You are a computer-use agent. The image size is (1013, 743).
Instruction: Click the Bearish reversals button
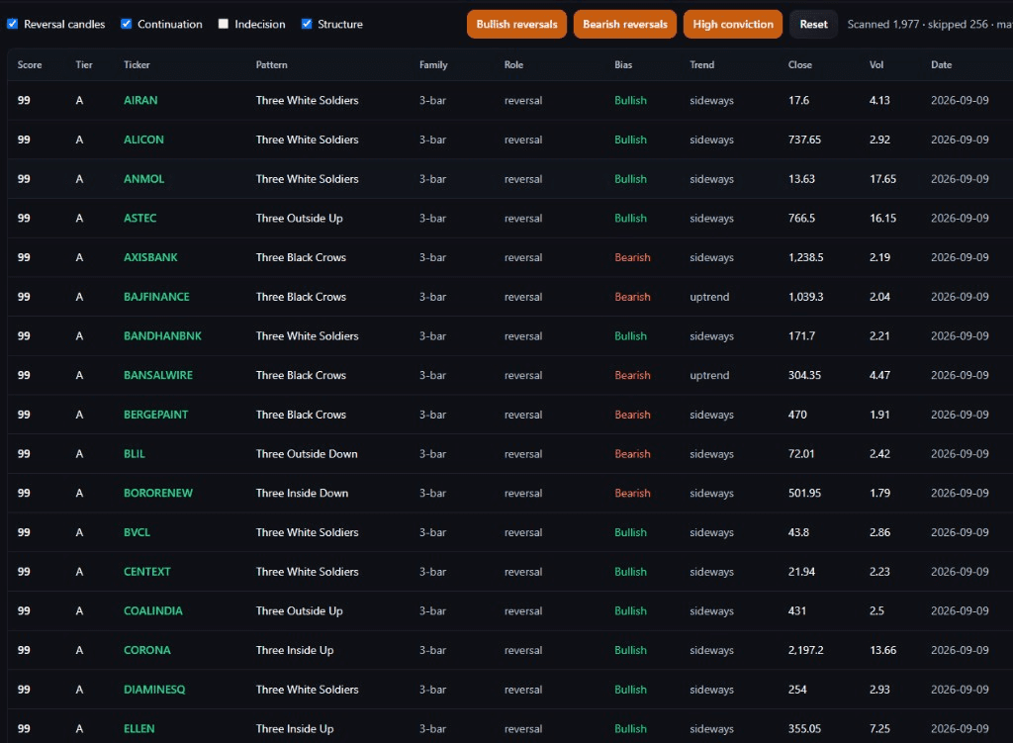point(625,25)
